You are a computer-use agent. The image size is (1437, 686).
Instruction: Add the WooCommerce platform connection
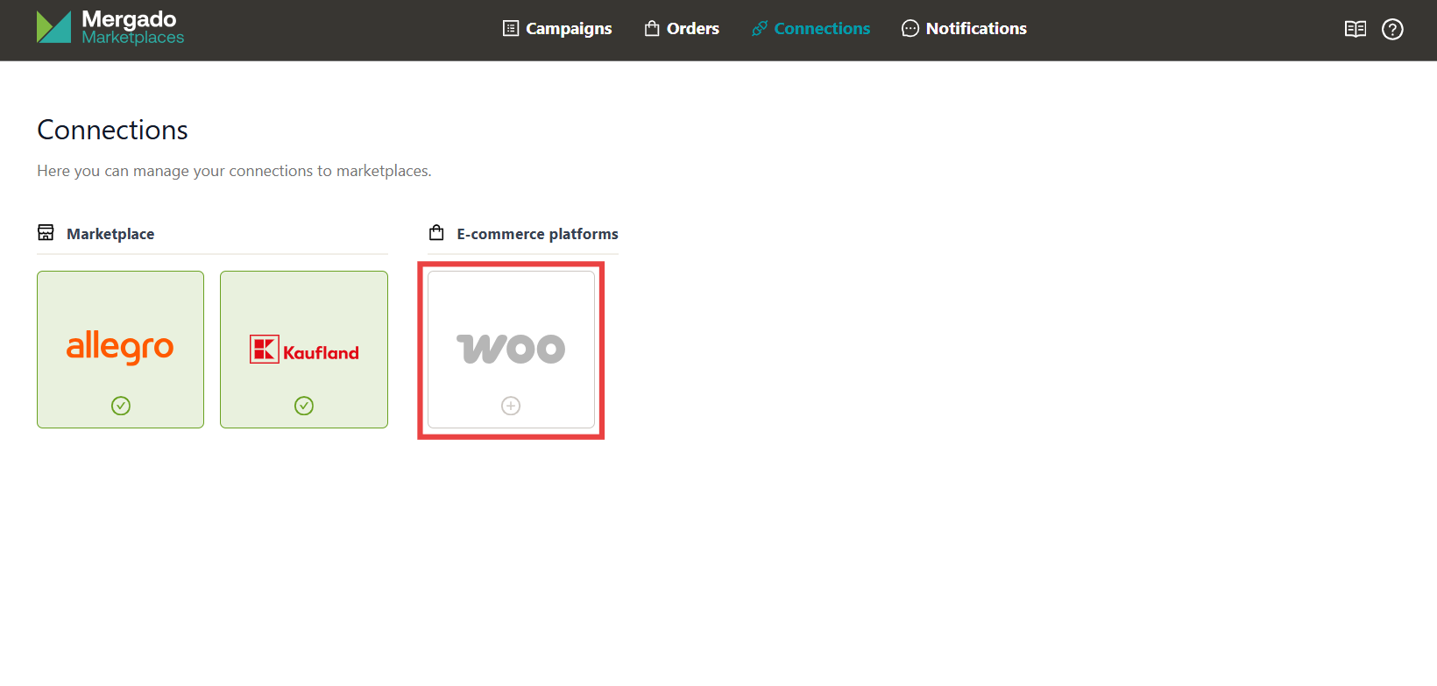pyautogui.click(x=511, y=350)
